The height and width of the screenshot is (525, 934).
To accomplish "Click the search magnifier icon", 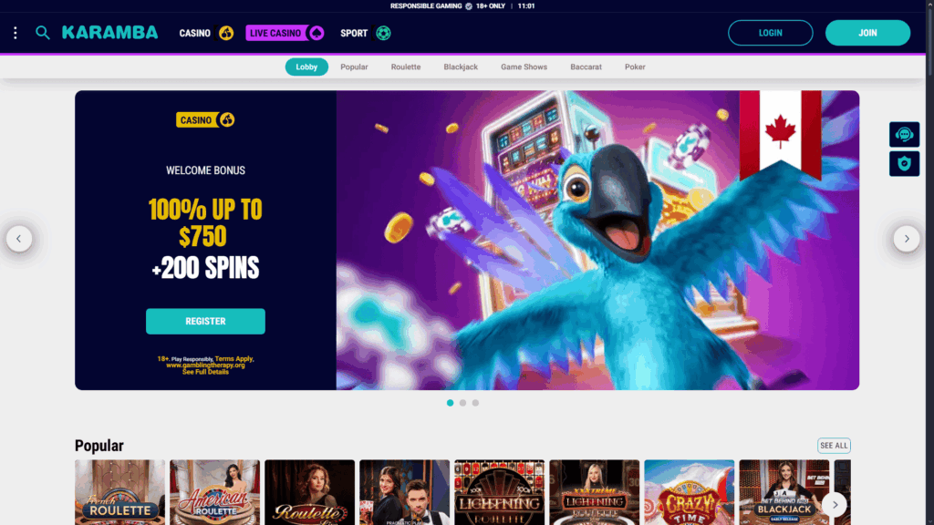I will pyautogui.click(x=42, y=33).
